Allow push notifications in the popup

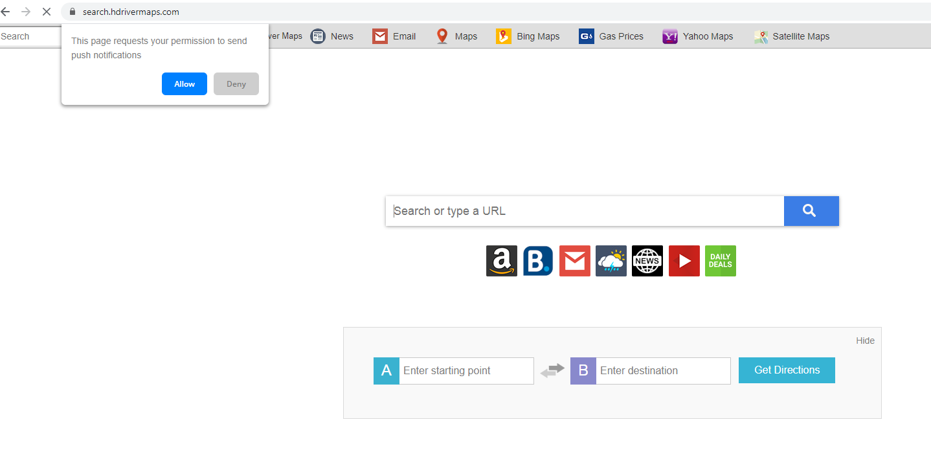tap(185, 84)
